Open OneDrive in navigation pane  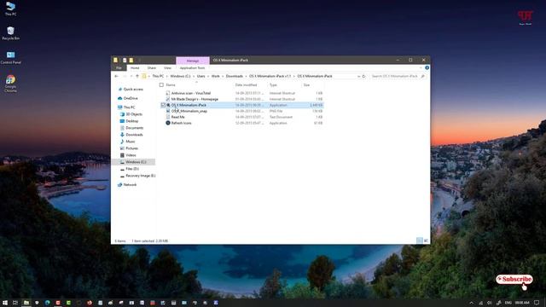tap(131, 99)
